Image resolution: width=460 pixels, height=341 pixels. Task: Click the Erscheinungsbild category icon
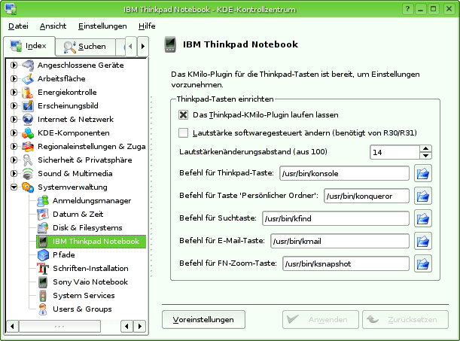[x=28, y=106]
